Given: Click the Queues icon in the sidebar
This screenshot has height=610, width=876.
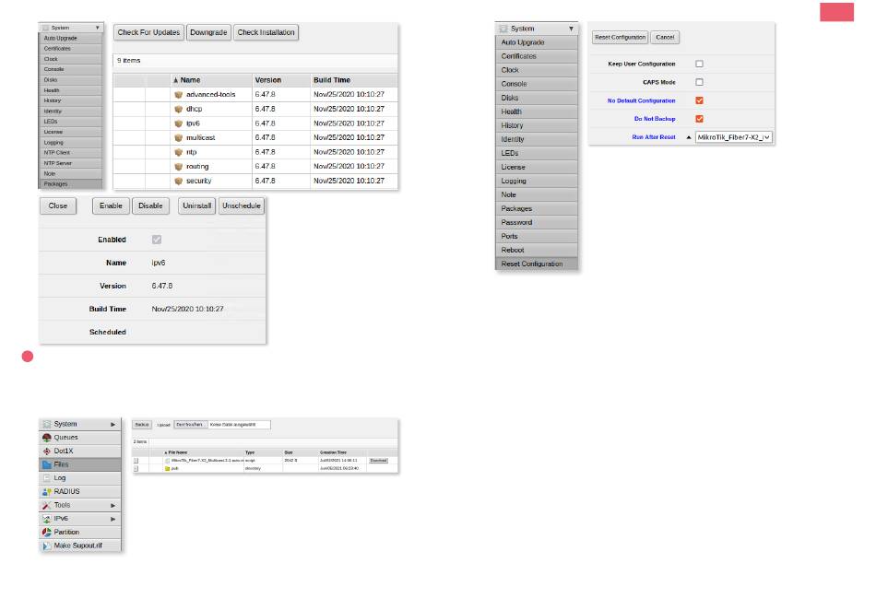Looking at the screenshot, I should click(x=46, y=438).
